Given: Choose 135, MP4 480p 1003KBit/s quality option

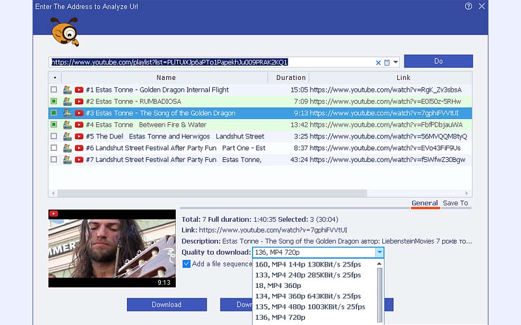Looking at the screenshot, I should 310,307.
